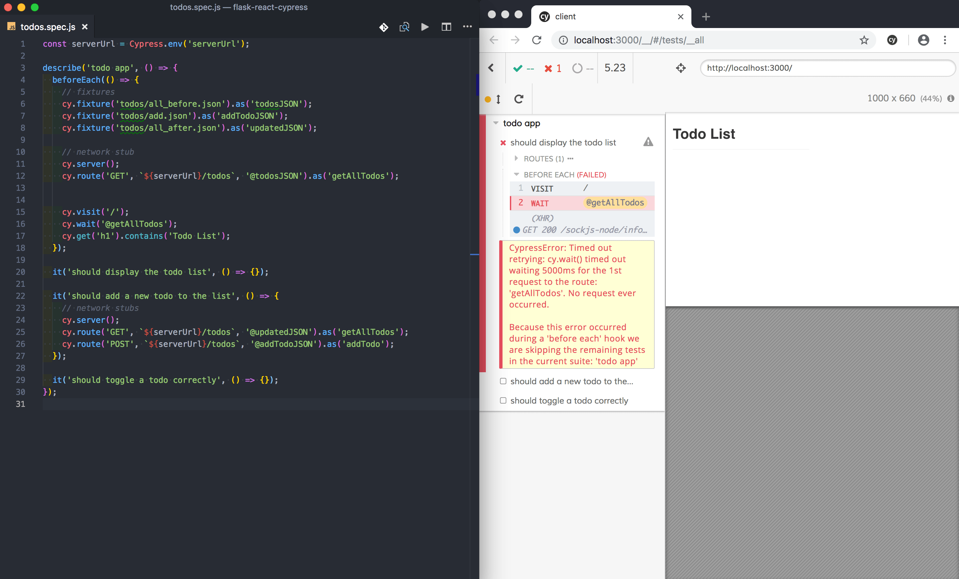Collapse the BEFORE EACH (FAILED) section
The width and height of the screenshot is (959, 579).
point(517,174)
